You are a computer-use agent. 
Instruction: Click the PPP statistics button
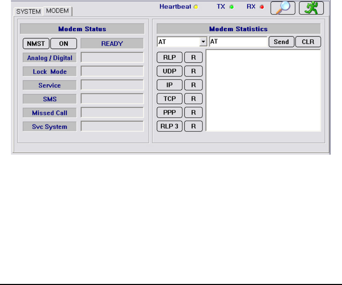170,112
